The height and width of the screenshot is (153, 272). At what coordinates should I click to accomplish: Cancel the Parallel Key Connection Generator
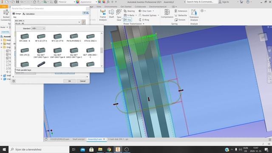[83, 81]
